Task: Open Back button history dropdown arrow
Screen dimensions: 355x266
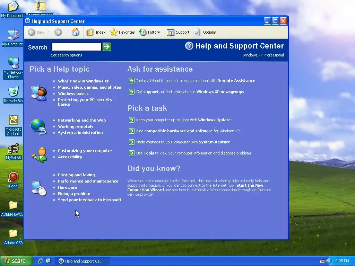Action: [49, 32]
